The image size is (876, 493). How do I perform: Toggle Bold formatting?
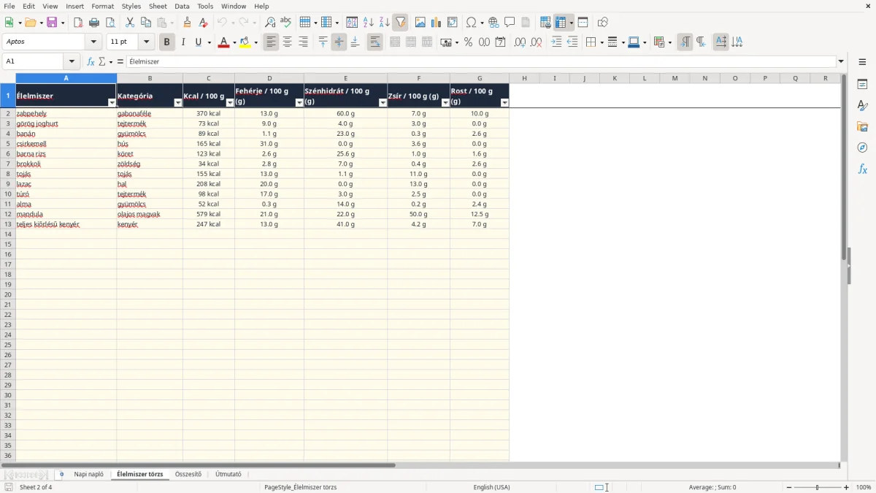(166, 42)
